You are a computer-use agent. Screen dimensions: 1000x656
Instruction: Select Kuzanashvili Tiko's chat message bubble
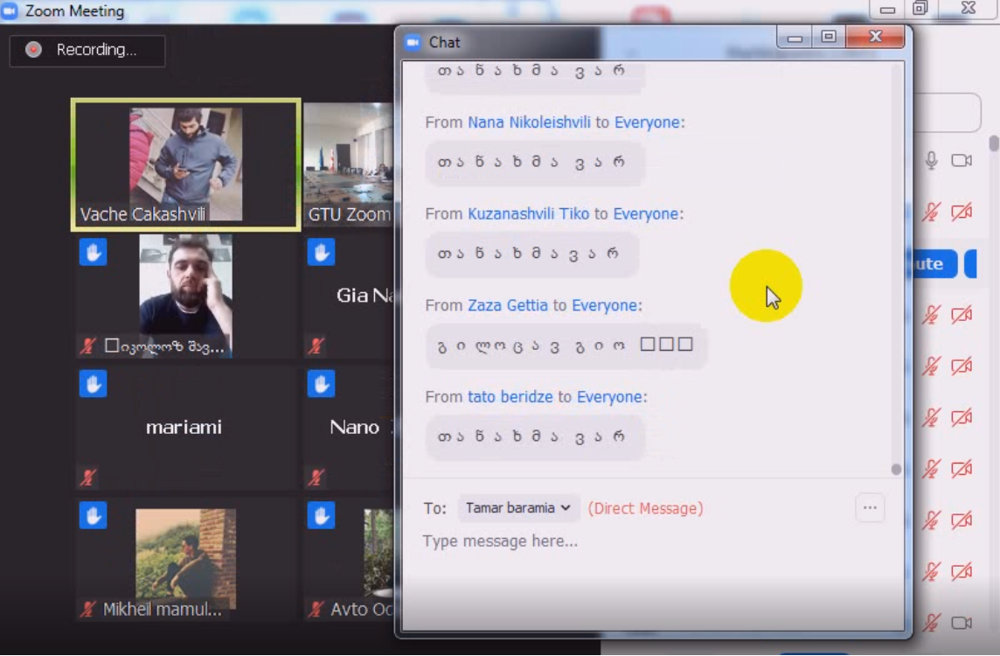tap(531, 254)
